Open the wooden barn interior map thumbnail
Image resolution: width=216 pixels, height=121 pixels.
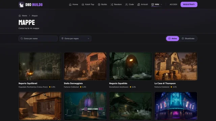pos(40,106)
